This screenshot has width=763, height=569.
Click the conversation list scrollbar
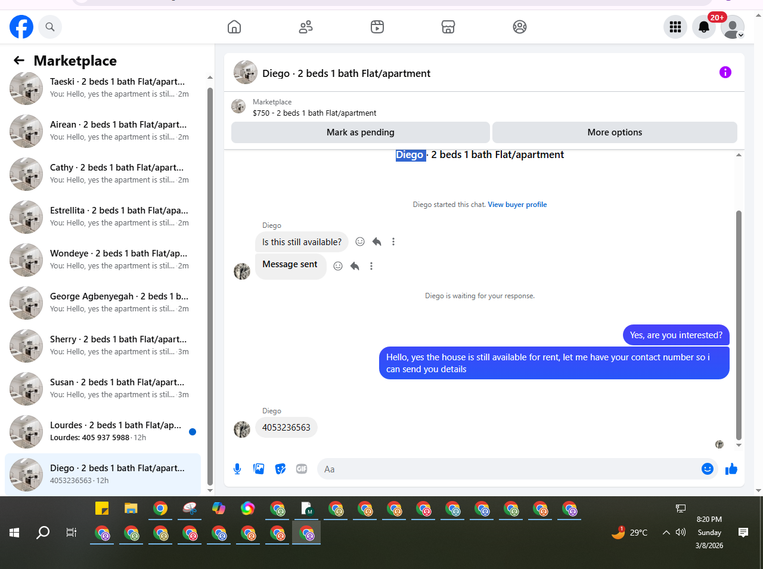(x=210, y=286)
